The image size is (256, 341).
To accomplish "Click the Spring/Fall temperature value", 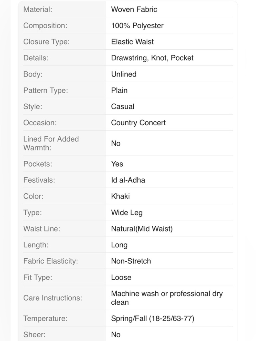I will click(153, 318).
